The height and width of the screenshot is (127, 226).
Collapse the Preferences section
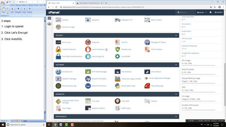click(x=176, y=116)
